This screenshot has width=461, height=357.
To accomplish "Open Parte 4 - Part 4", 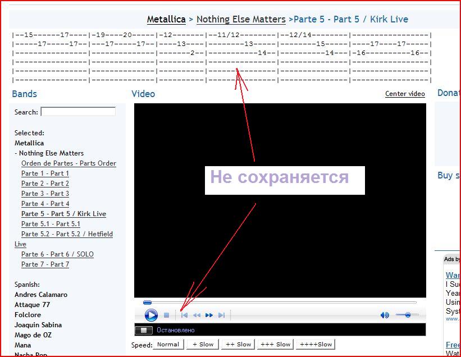I will 45,204.
